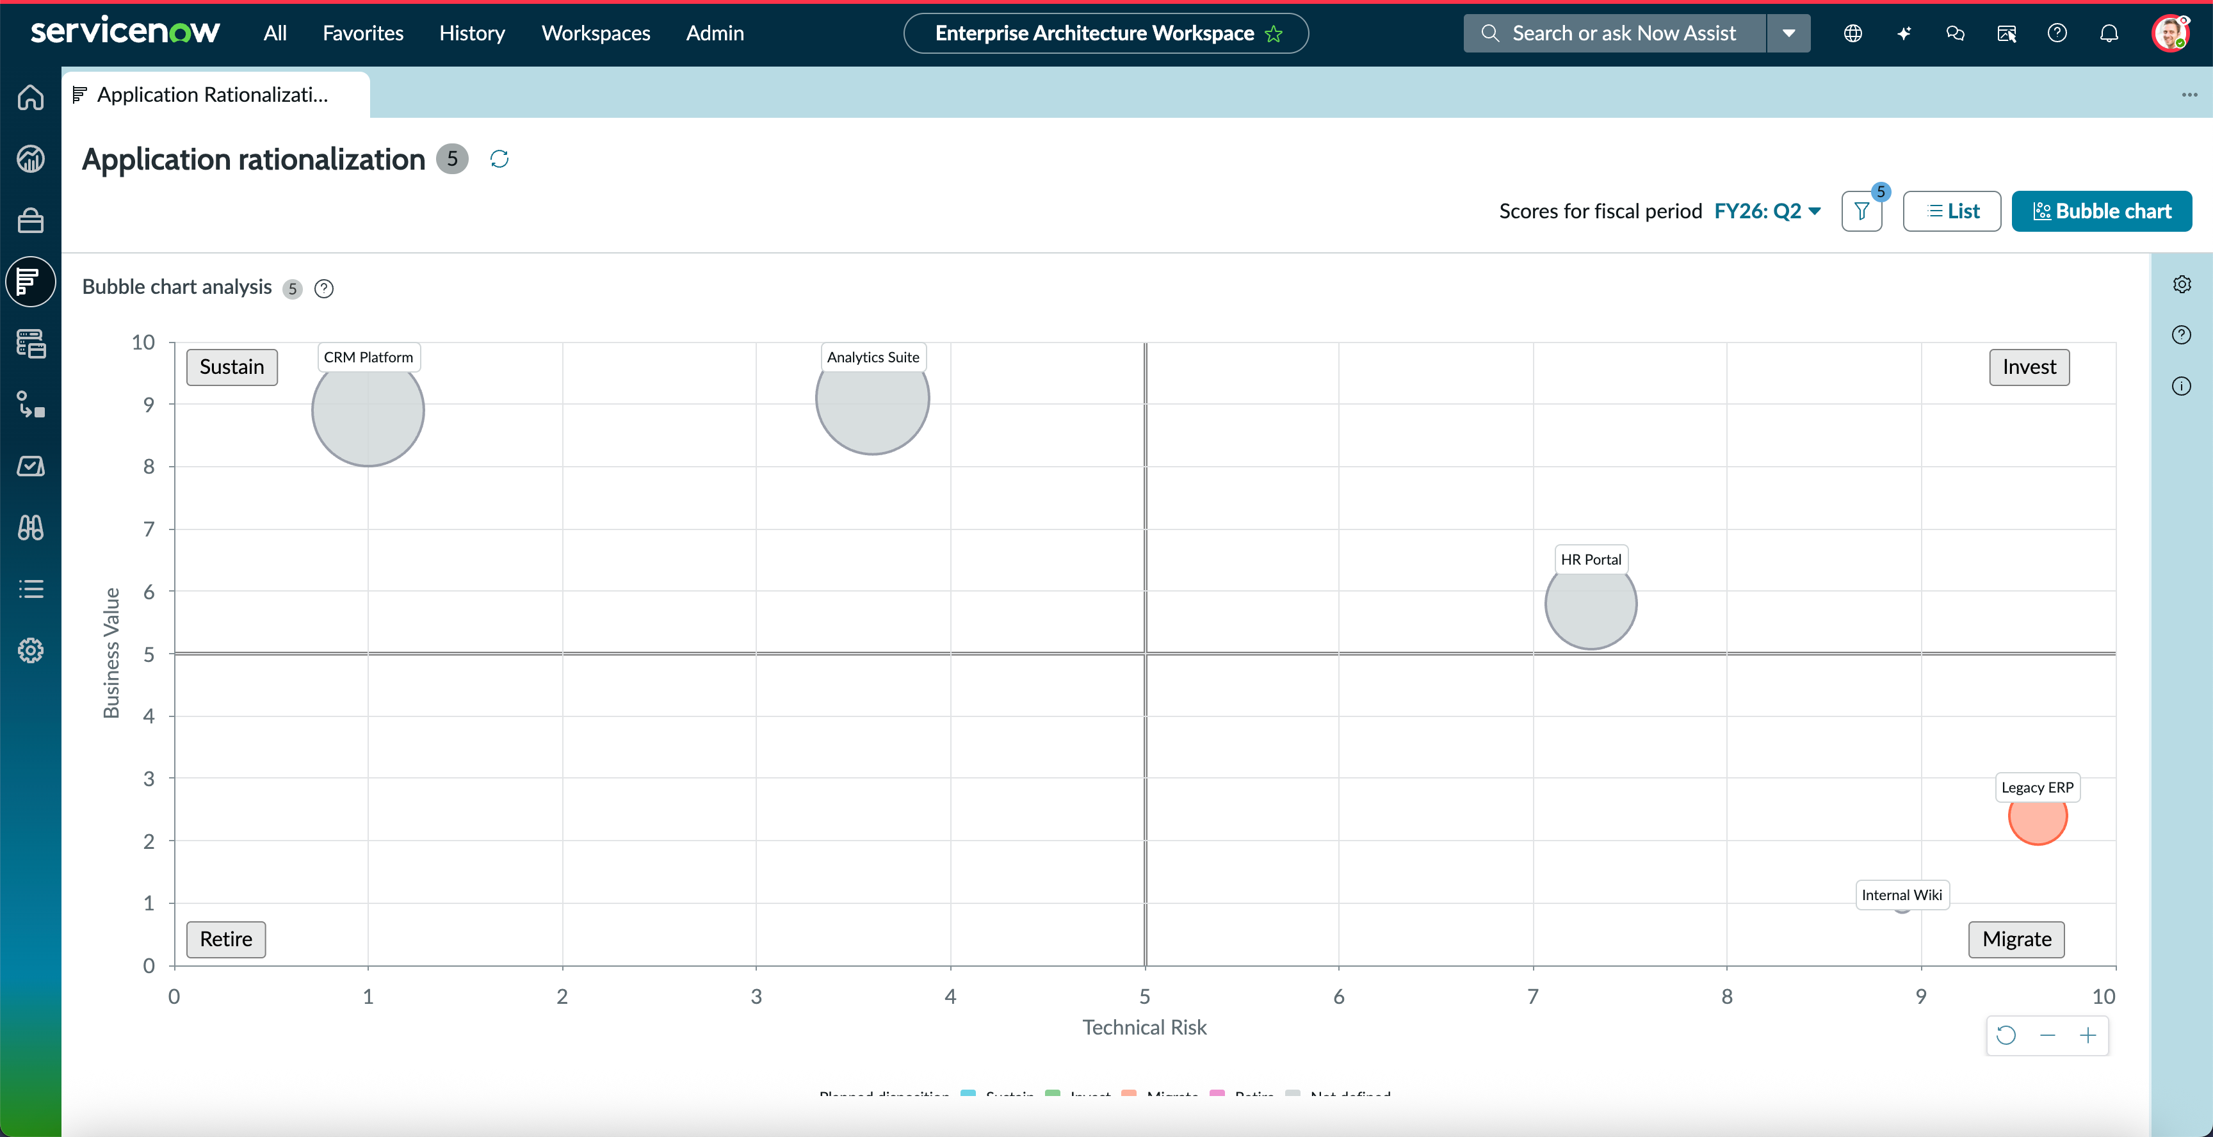
Task: Open the binoculars icon in sidebar
Action: click(31, 528)
